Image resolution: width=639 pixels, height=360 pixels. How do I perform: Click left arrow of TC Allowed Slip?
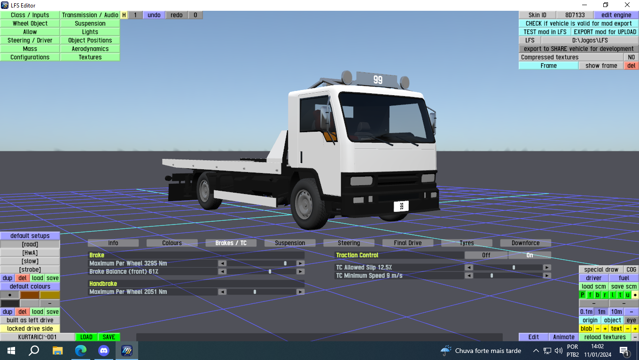[x=469, y=268]
